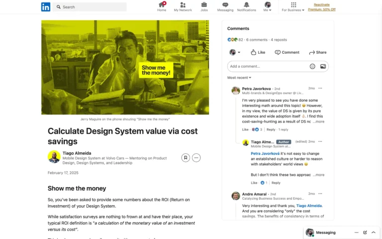Open the emoji picker in comment box

(312, 66)
